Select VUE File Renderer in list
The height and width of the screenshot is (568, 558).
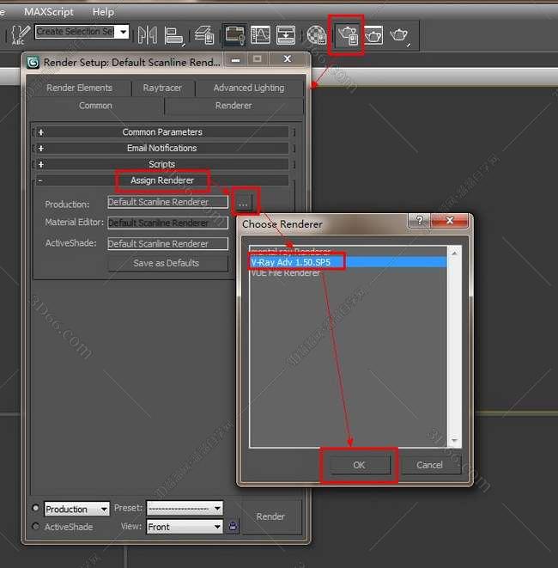[349, 272]
